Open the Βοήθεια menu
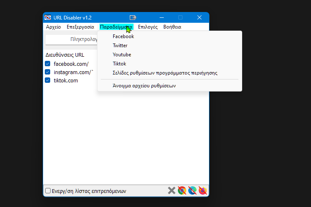 point(172,27)
